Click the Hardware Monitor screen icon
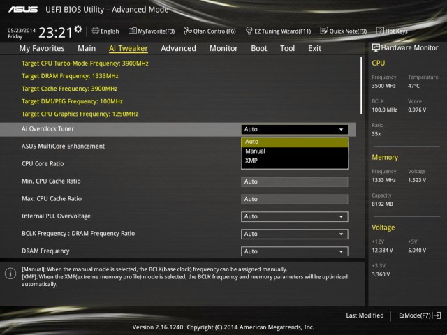The width and height of the screenshot is (447, 335). [x=376, y=48]
